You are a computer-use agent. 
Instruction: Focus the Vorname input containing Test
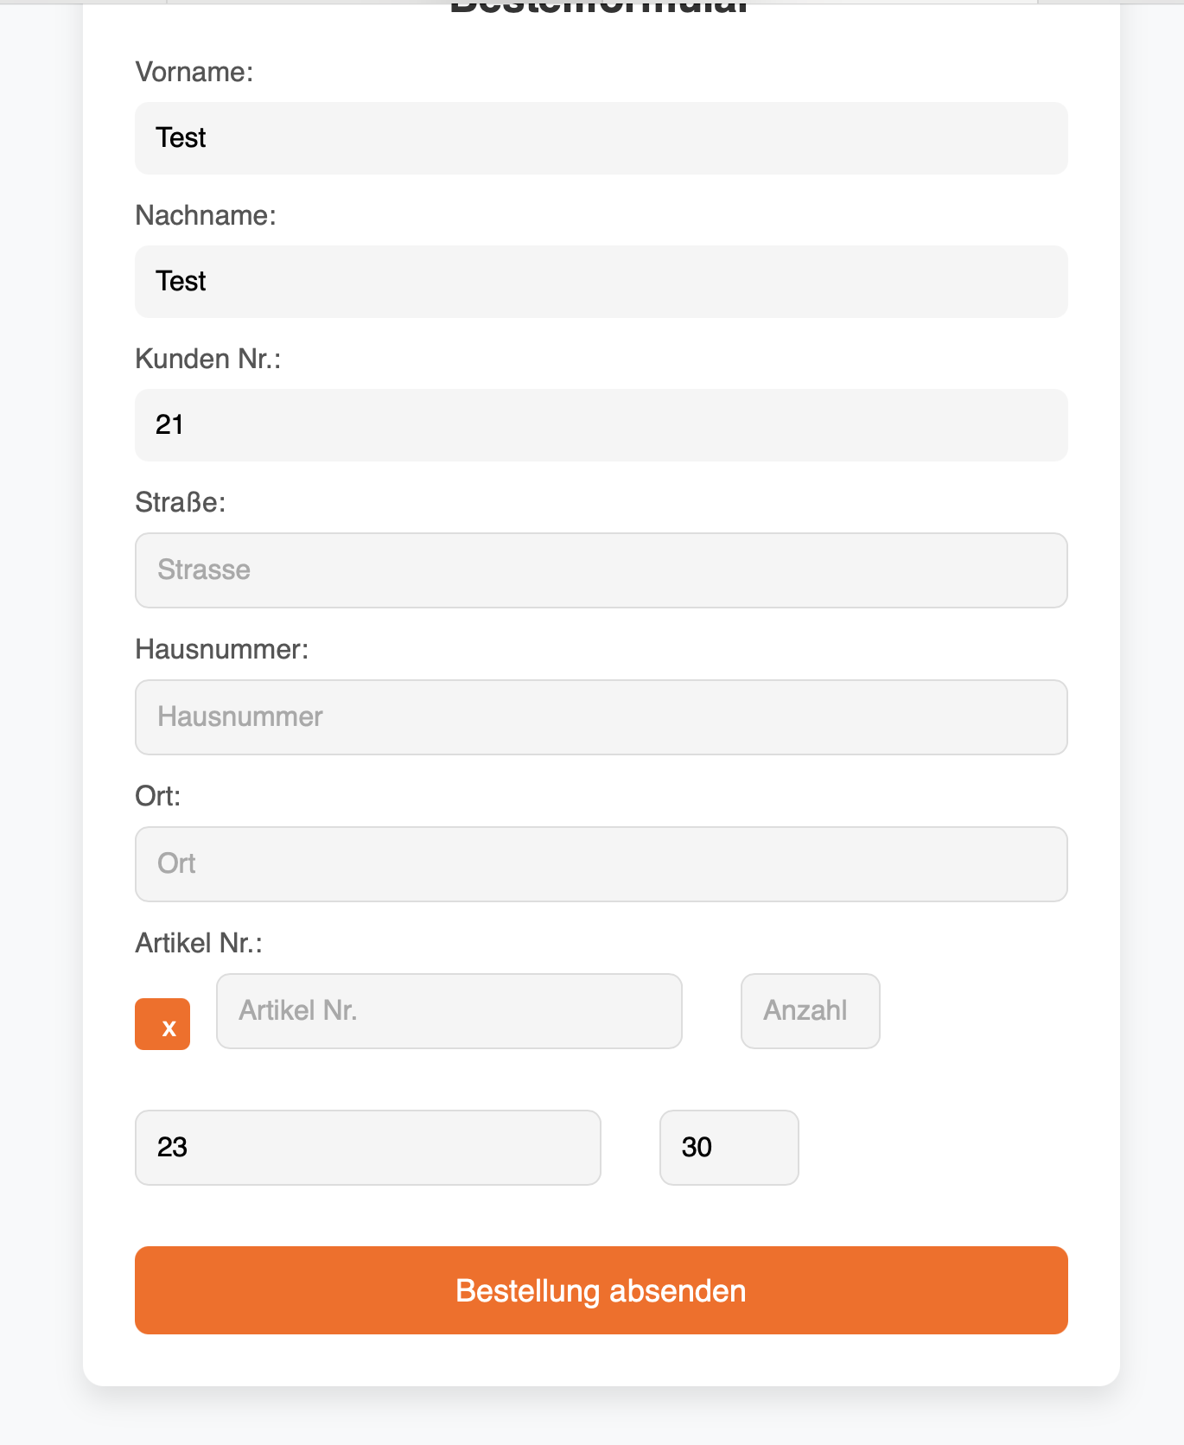[601, 138]
